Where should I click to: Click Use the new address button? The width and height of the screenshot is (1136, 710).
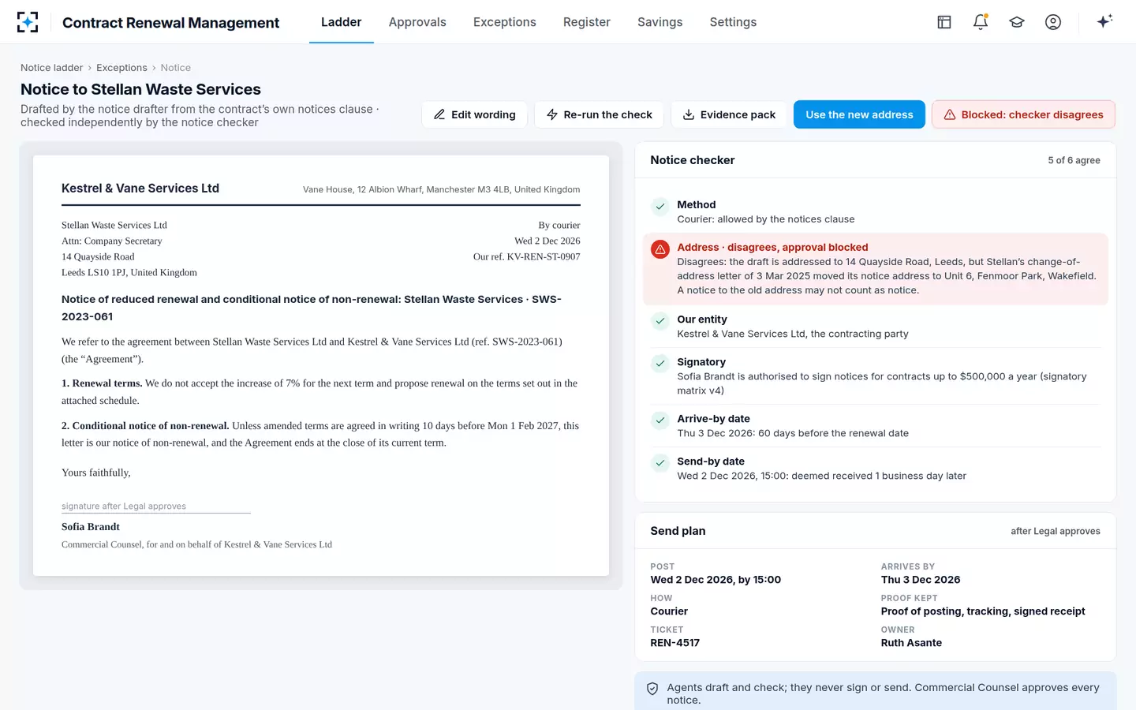pyautogui.click(x=859, y=114)
